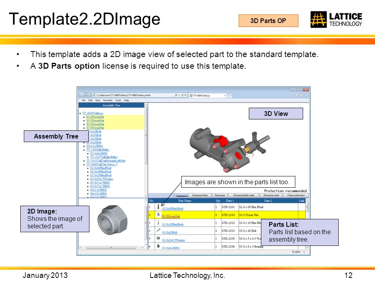Click the browser Forward arrow button

tap(89, 95)
